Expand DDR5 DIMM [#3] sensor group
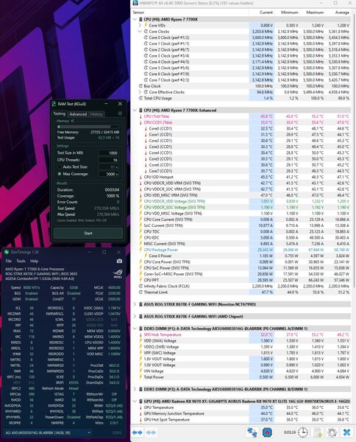The width and height of the screenshot is (356, 442). [135, 389]
